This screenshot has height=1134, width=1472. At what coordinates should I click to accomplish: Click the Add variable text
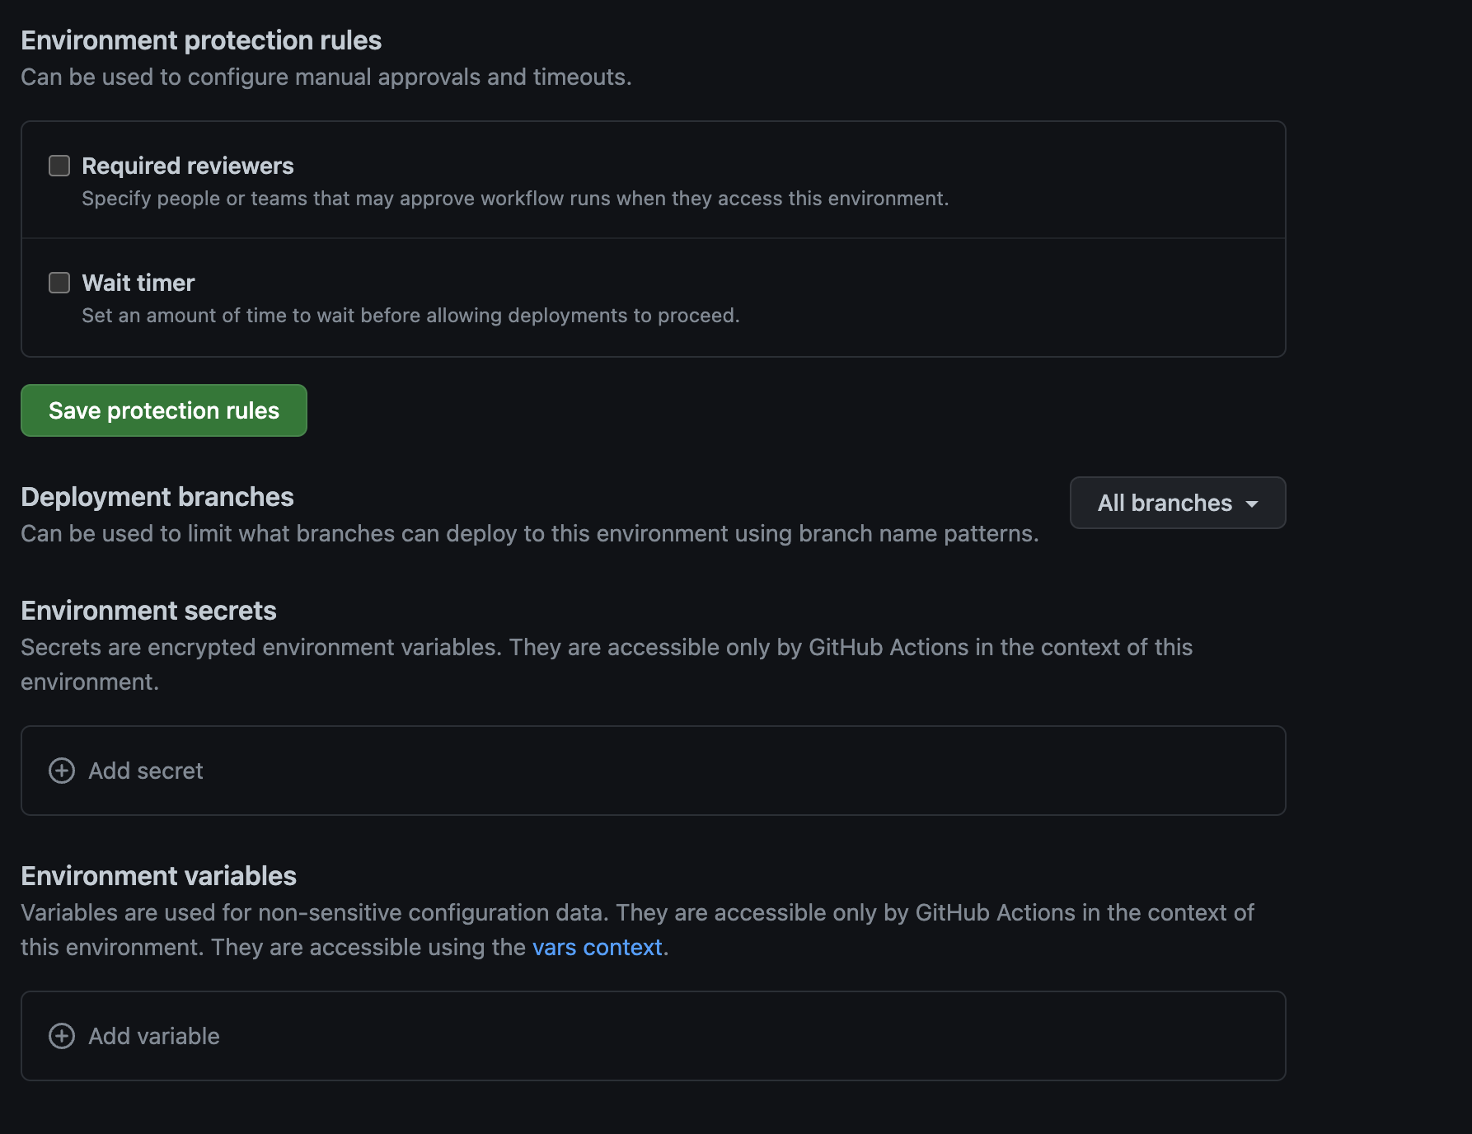point(154,1036)
